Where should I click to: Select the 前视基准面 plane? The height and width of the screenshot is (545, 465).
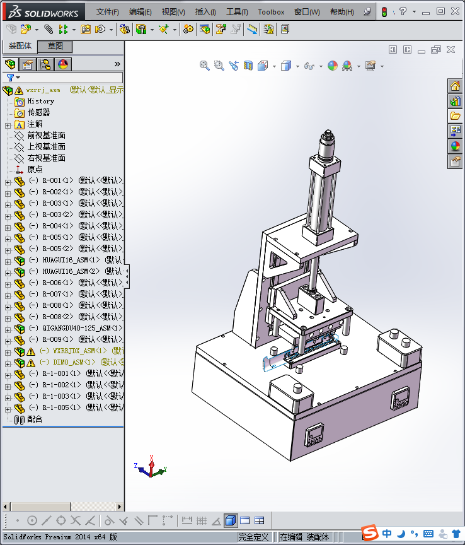[x=46, y=136]
